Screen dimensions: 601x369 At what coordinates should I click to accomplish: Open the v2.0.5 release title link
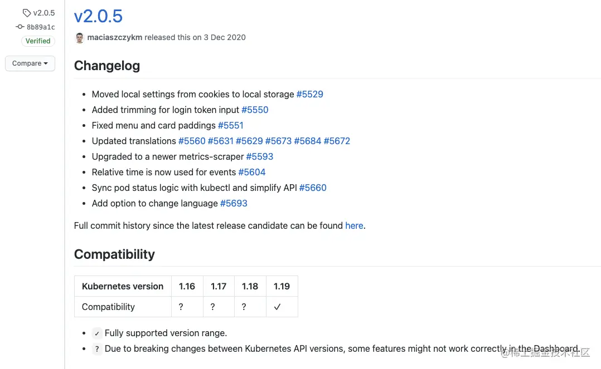pos(98,16)
